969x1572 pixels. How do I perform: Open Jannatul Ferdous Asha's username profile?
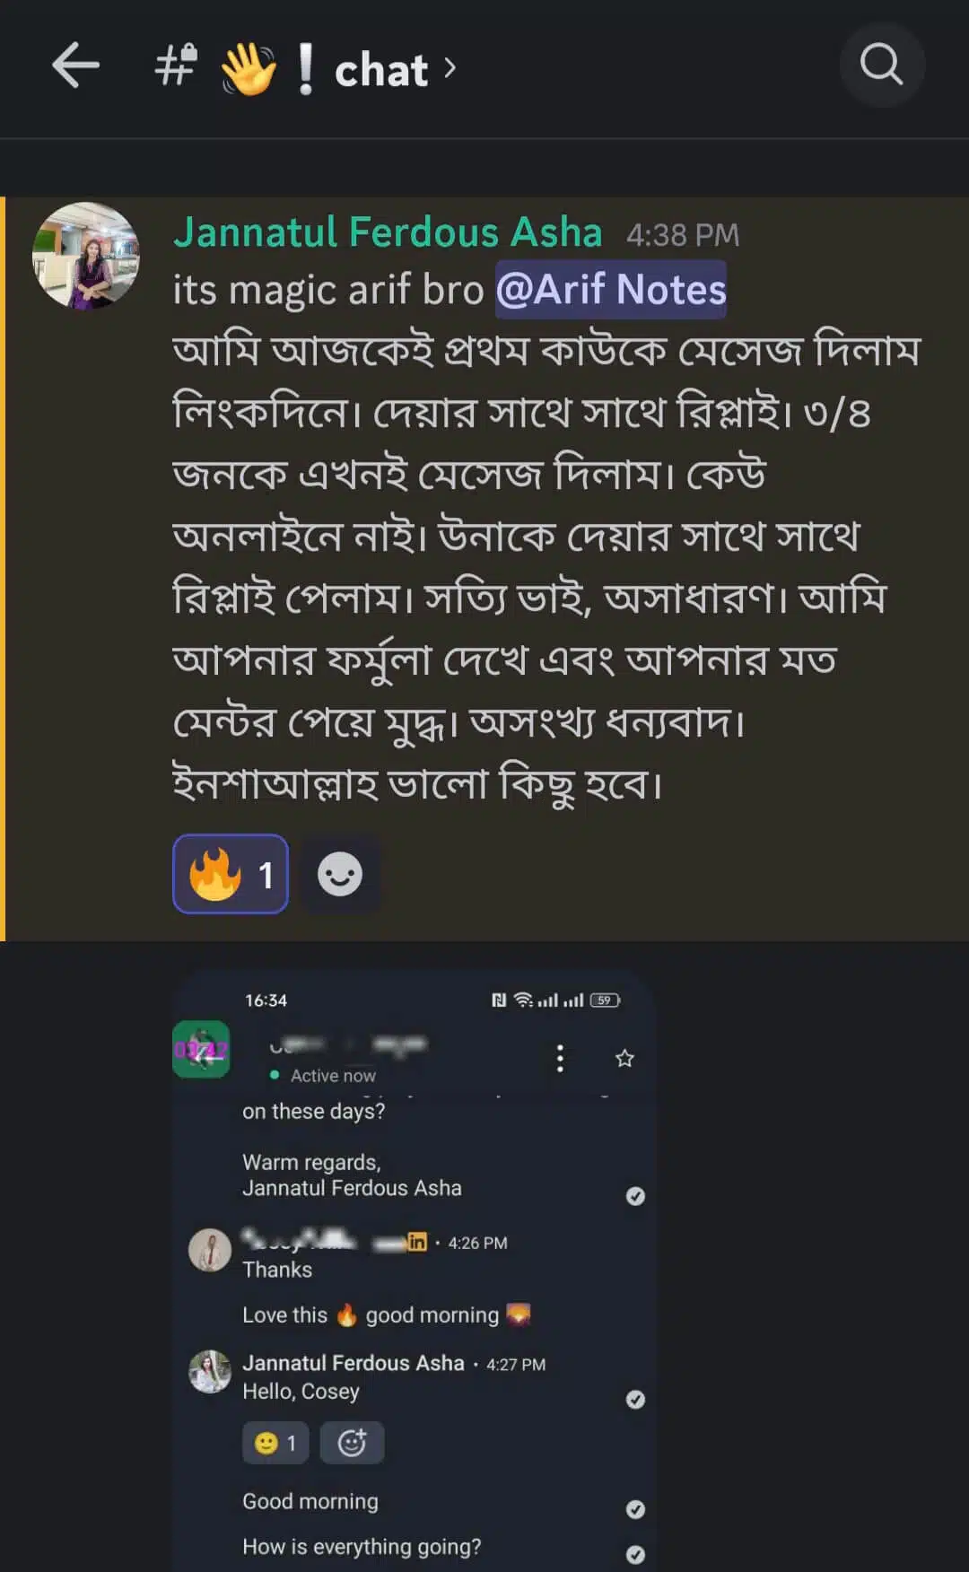pos(388,232)
